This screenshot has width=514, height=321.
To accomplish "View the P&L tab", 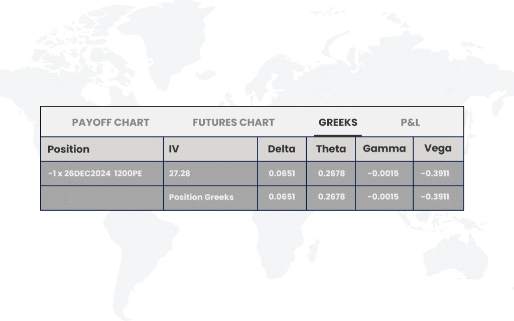I will pos(410,122).
